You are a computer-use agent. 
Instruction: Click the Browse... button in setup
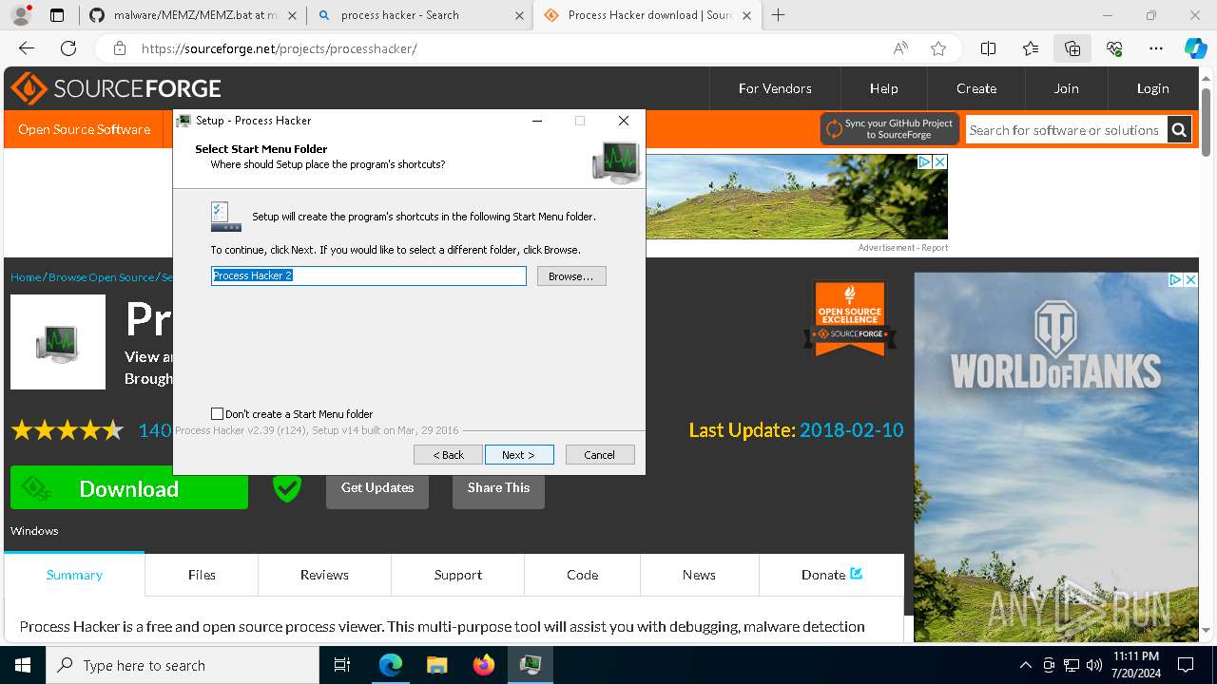pos(571,275)
